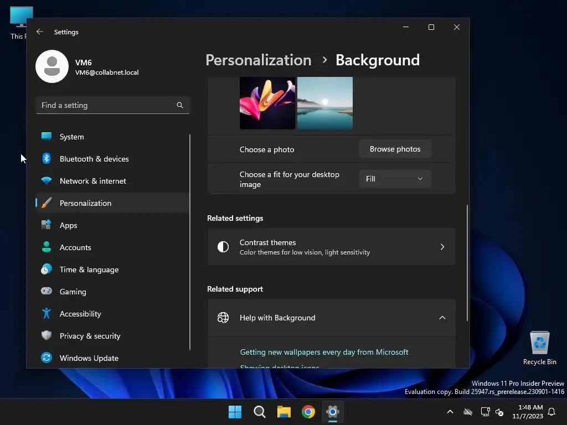Click the Apps icon in sidebar
The width and height of the screenshot is (567, 425).
tap(47, 225)
